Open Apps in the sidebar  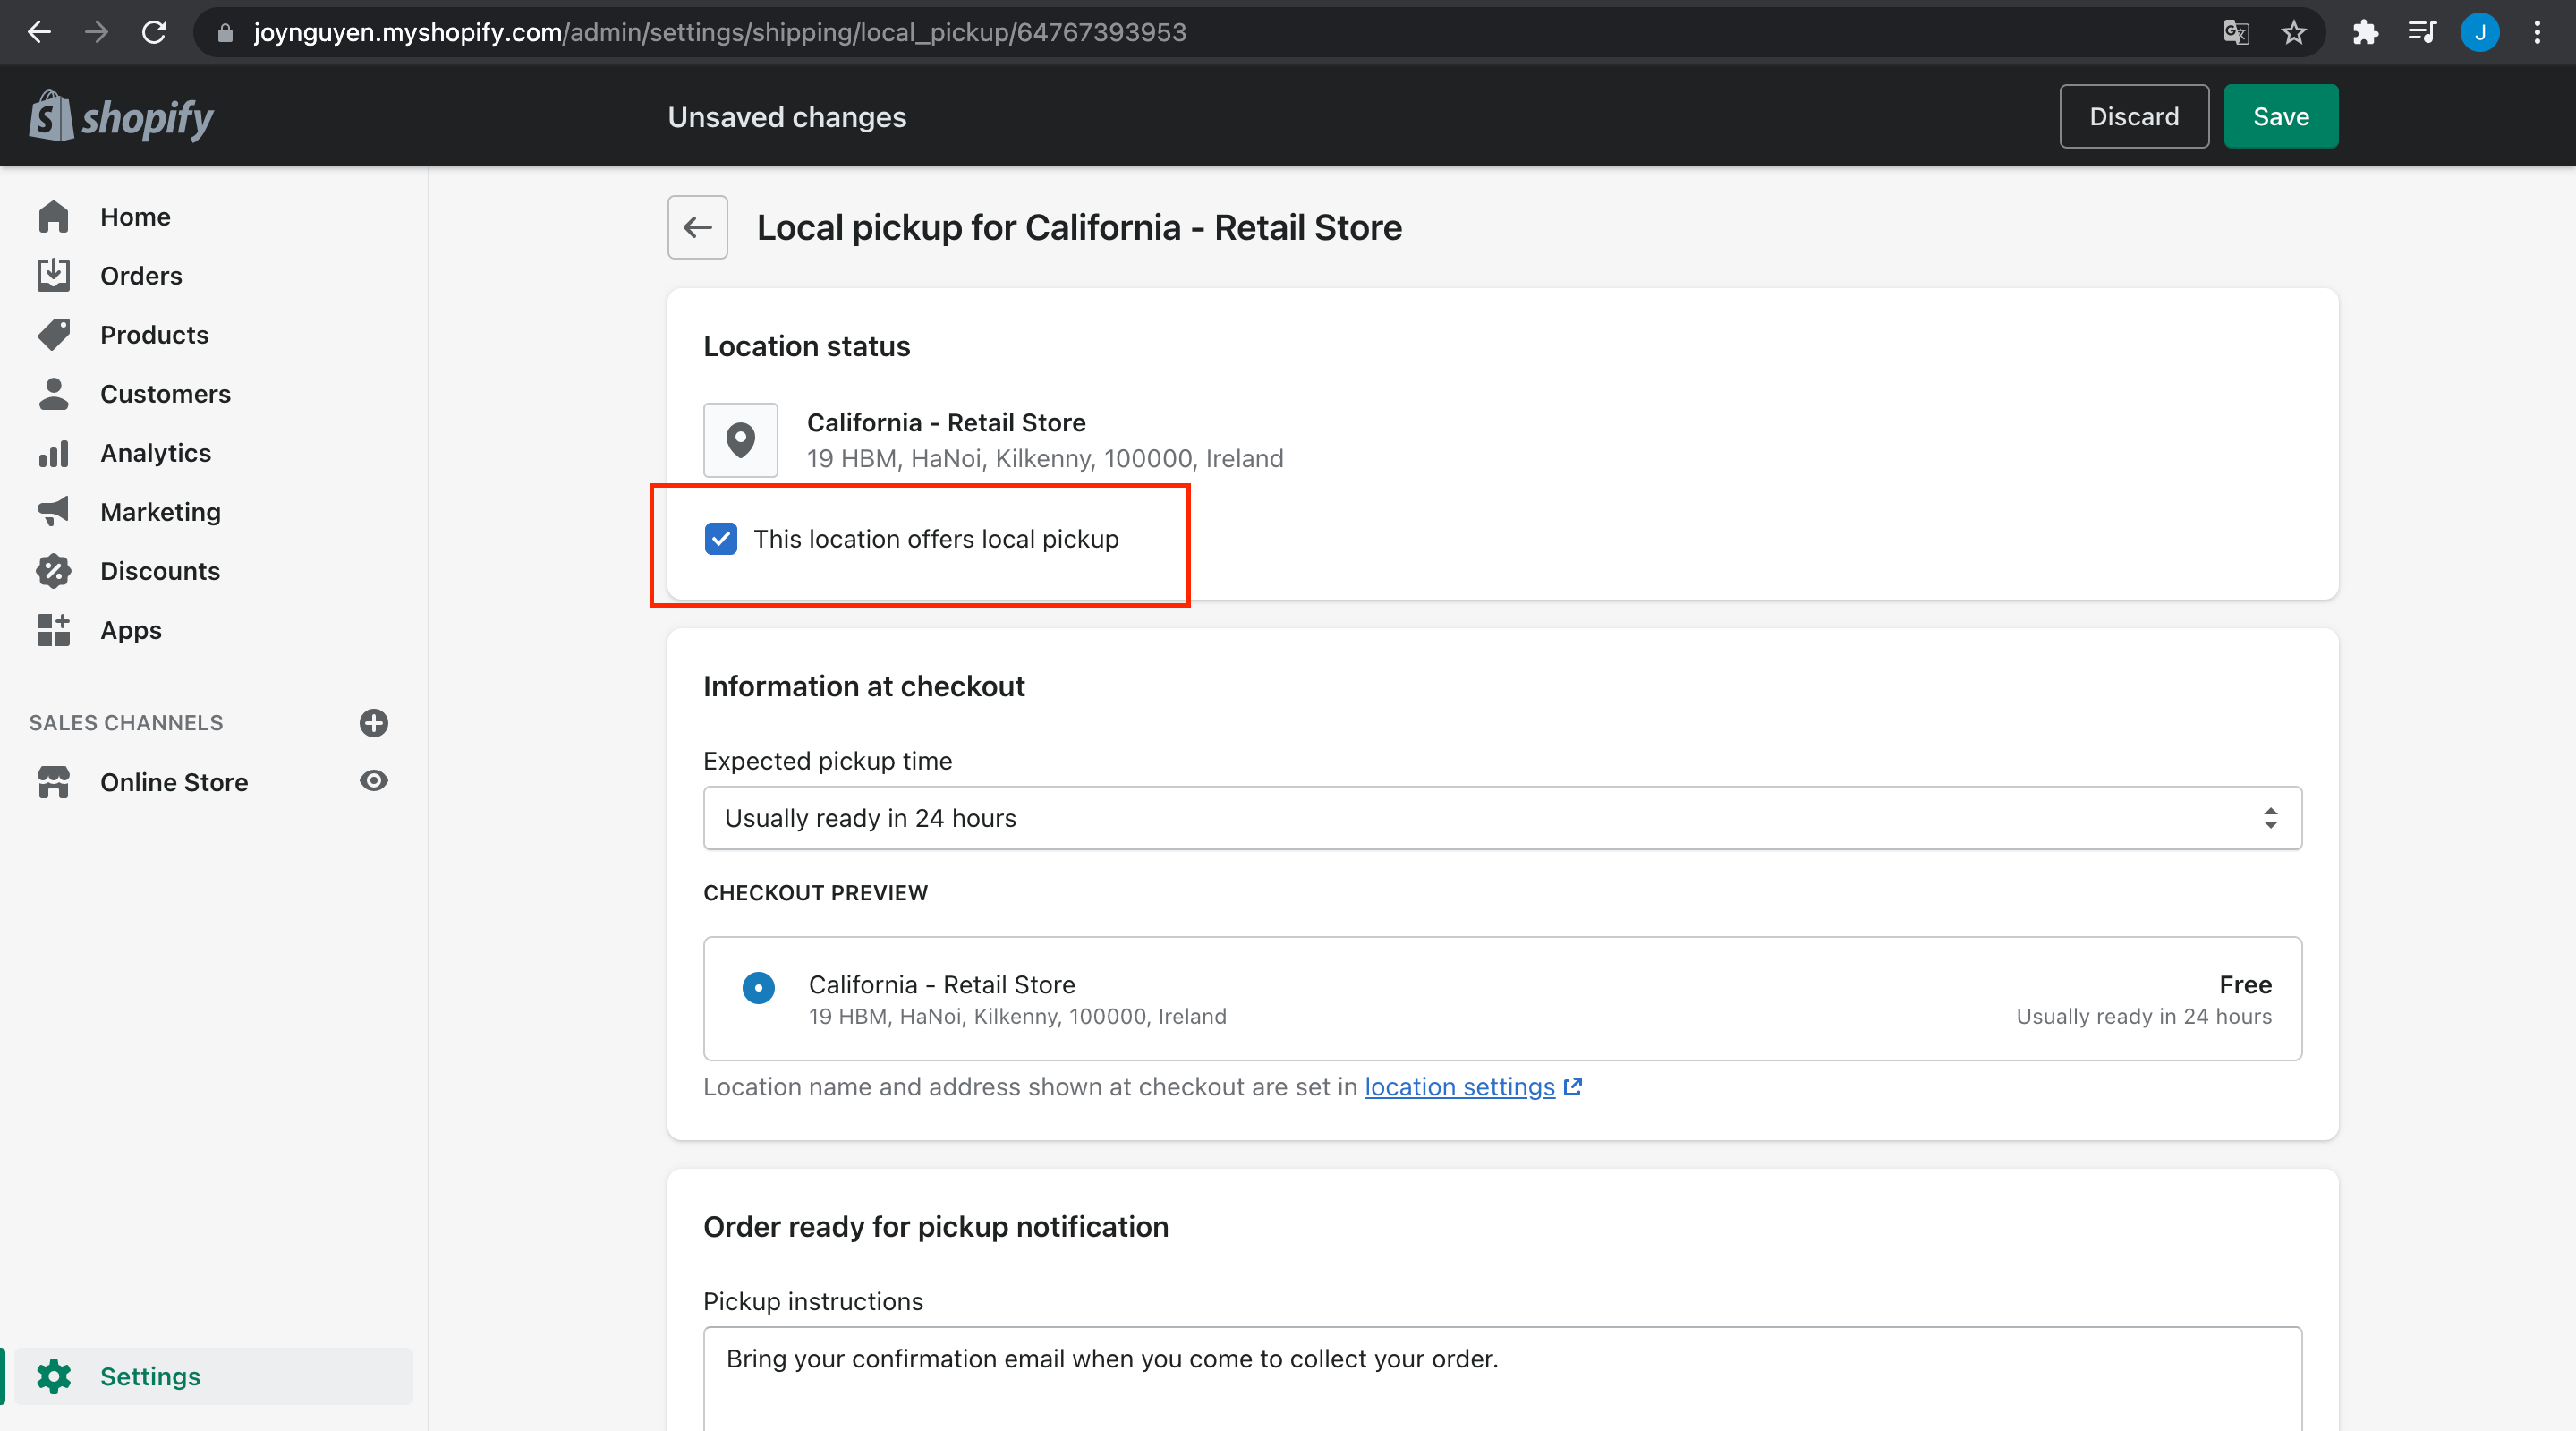pyautogui.click(x=131, y=630)
